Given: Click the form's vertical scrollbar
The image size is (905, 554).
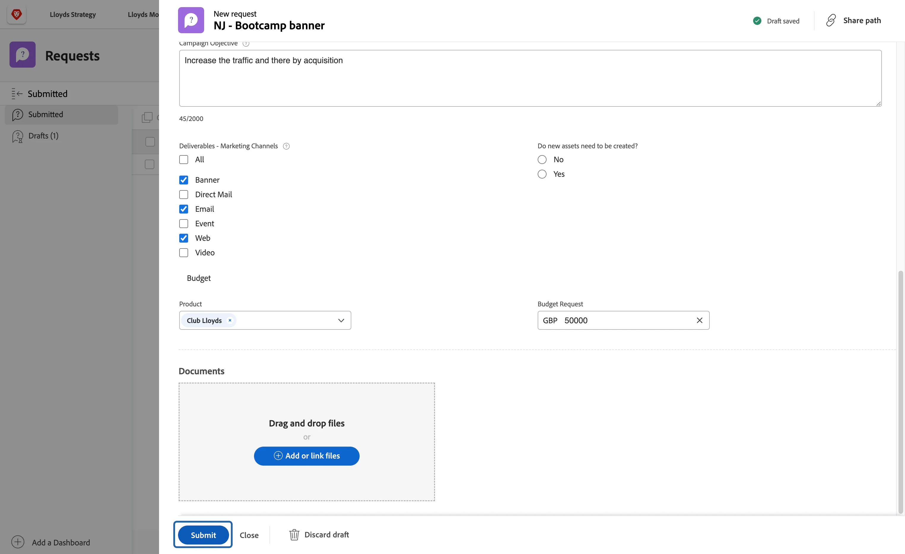Looking at the screenshot, I should pyautogui.click(x=900, y=392).
